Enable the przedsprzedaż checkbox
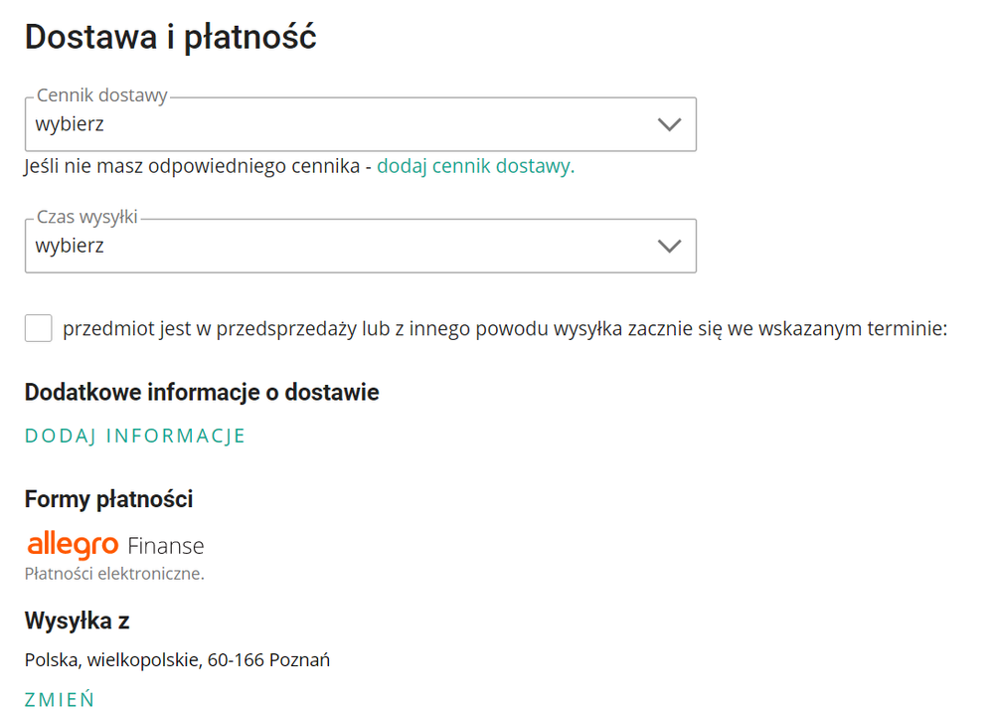993x712 pixels. coord(38,328)
